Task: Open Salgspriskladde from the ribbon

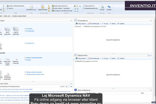Action: (43, 8)
